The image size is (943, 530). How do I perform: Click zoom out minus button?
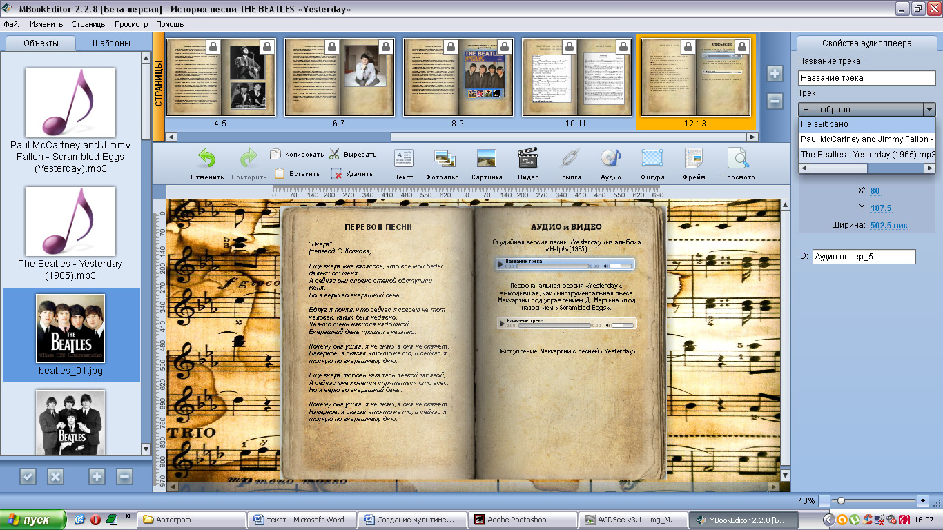tap(824, 500)
